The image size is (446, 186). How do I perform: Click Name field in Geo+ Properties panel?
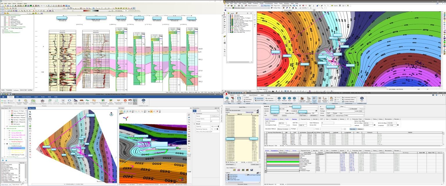click(x=215, y=116)
